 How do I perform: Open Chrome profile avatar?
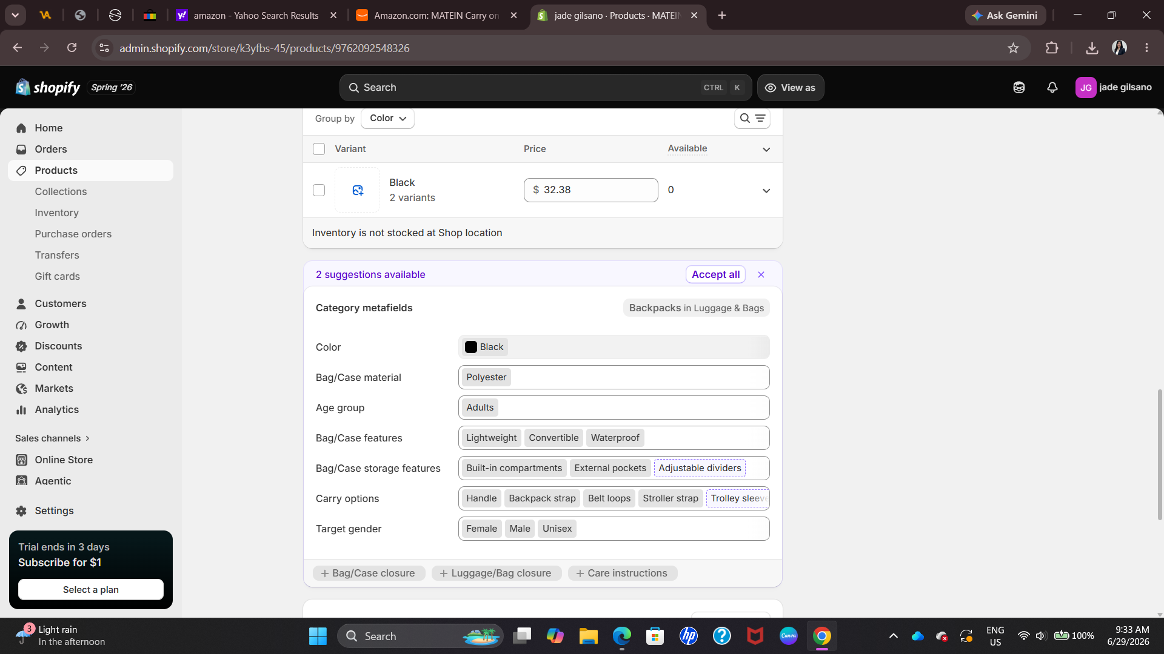[1120, 48]
